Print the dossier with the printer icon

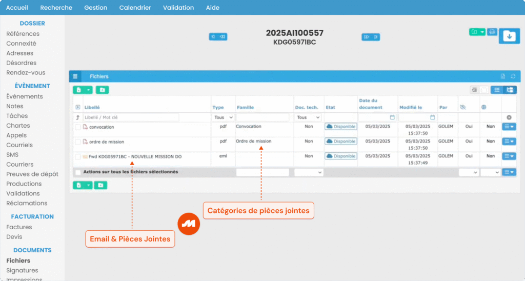tap(492, 32)
